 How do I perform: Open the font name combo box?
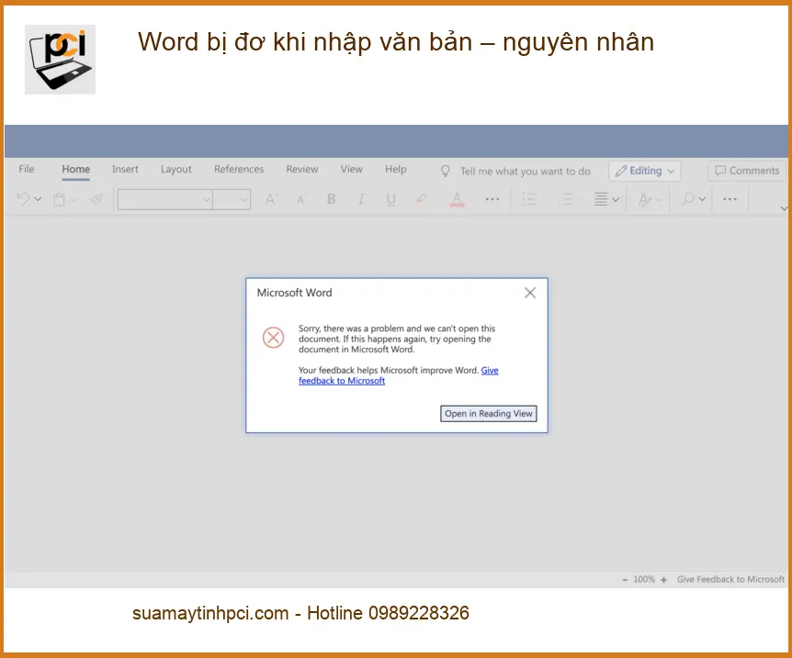(164, 199)
